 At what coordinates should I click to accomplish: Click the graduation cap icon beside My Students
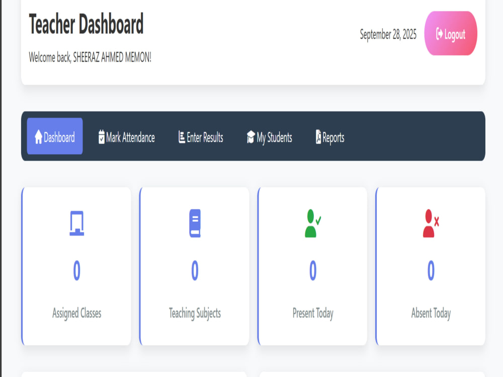[x=251, y=137]
